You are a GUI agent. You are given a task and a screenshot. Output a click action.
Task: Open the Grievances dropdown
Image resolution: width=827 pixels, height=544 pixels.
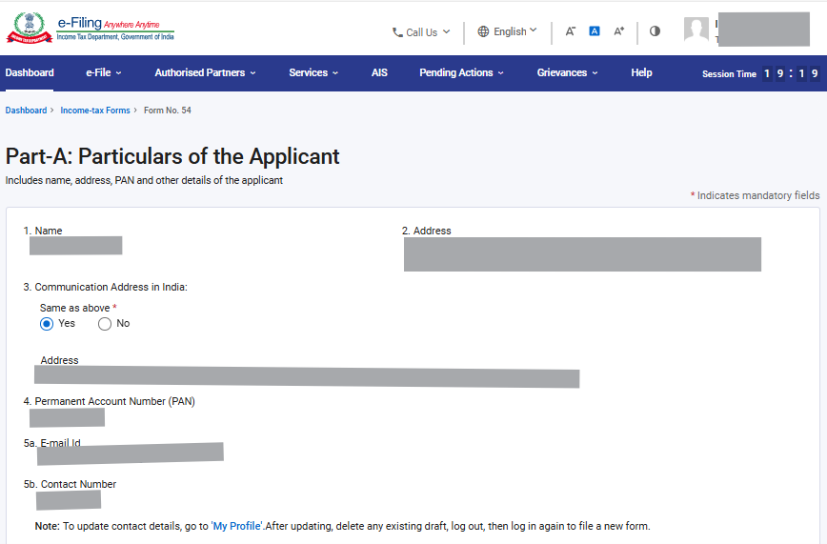click(x=567, y=72)
